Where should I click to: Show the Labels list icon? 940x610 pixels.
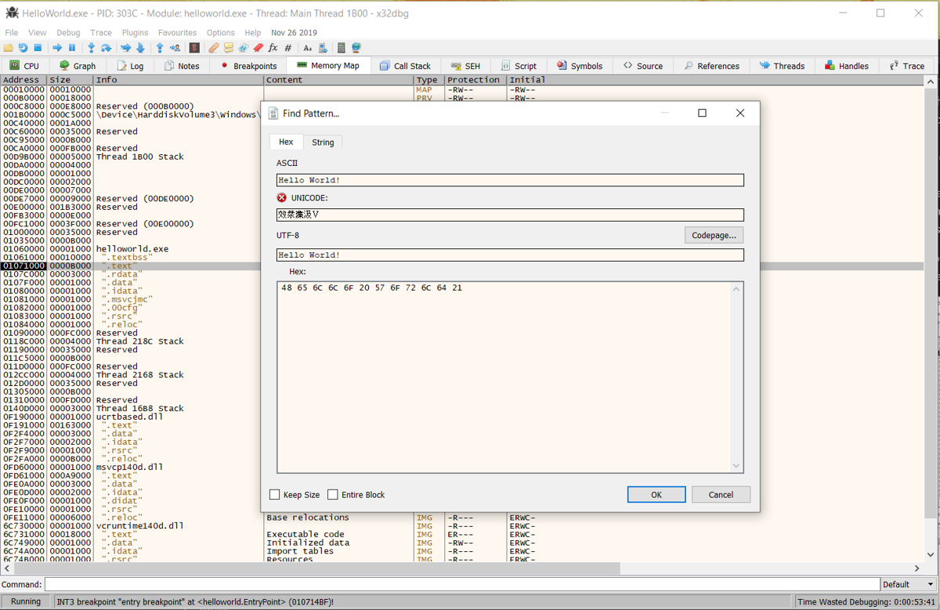243,48
